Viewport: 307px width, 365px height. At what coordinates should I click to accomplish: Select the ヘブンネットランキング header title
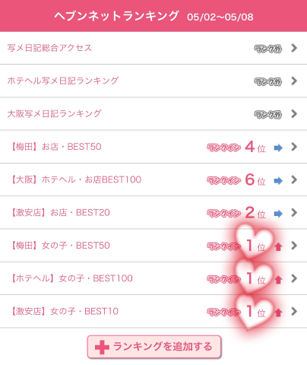pos(116,16)
